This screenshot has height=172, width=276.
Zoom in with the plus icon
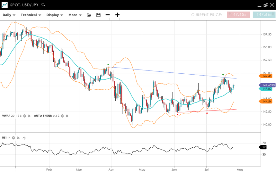click(117, 15)
